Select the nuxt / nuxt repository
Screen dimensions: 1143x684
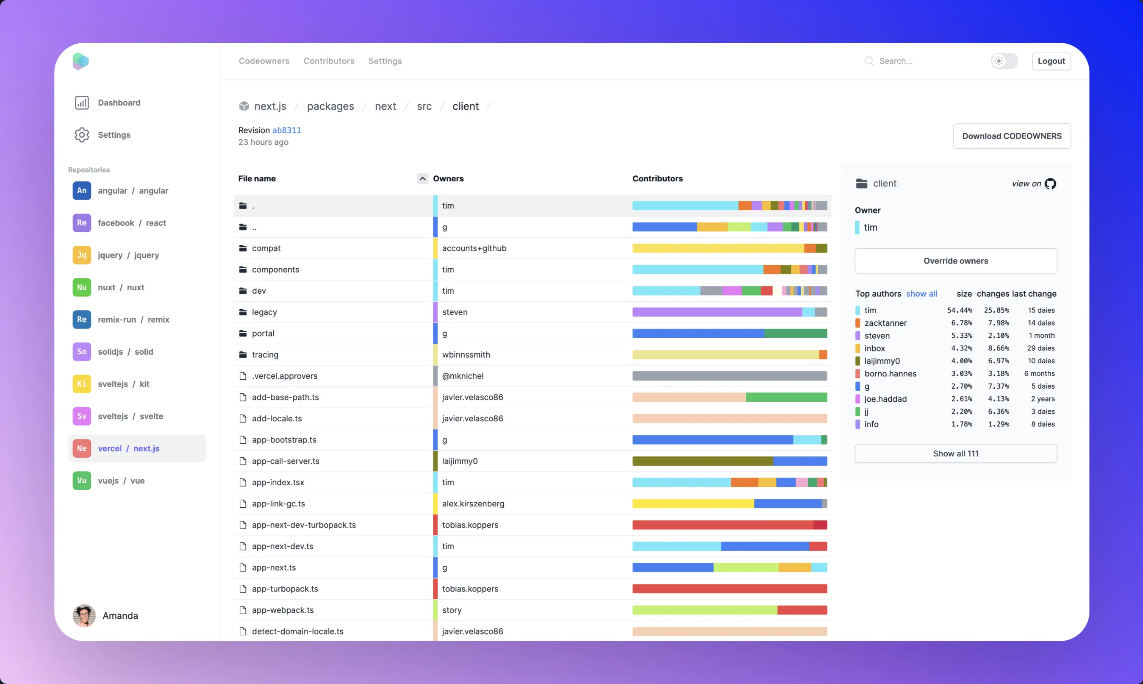tap(137, 287)
